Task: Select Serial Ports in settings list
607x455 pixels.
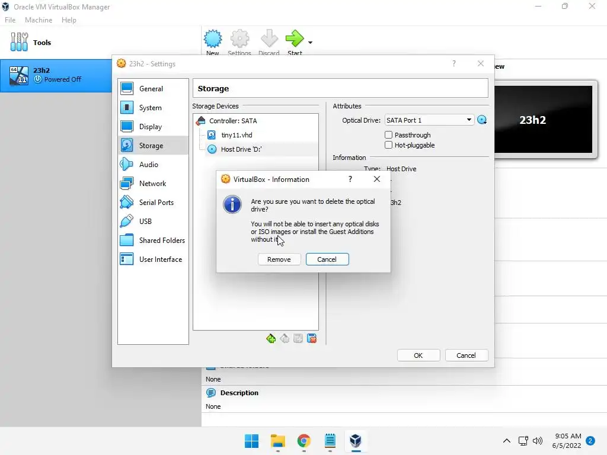Action: [153, 203]
